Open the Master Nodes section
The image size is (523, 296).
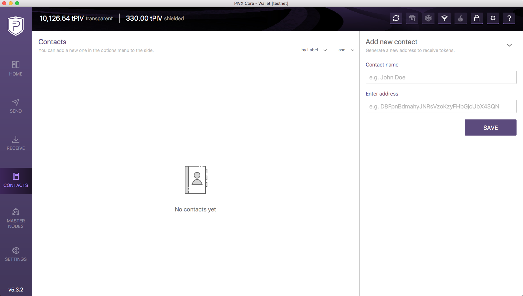pyautogui.click(x=16, y=219)
